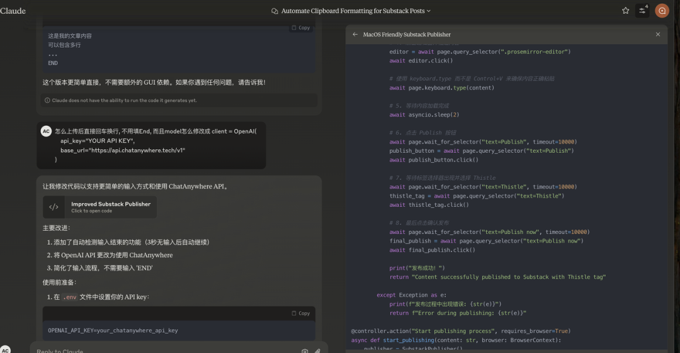Image resolution: width=680 pixels, height=353 pixels.
Task: Click the Claude logo
Action: (x=13, y=11)
